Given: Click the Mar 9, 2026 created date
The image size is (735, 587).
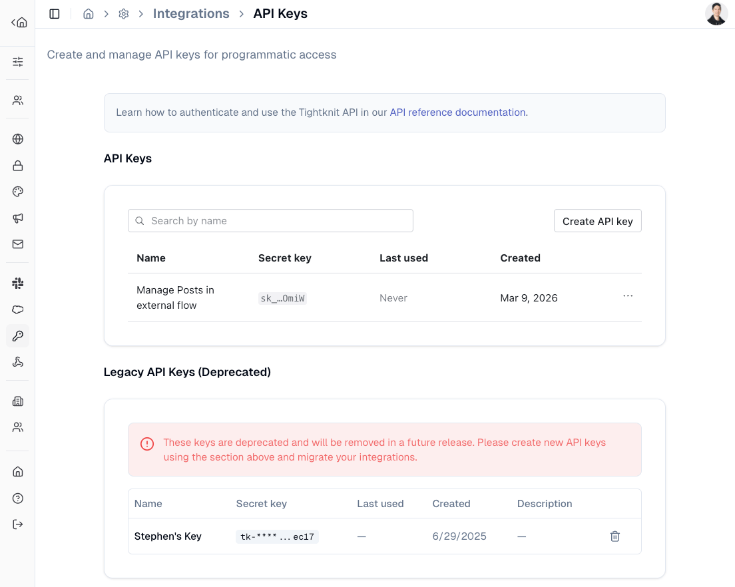Looking at the screenshot, I should click(x=529, y=298).
